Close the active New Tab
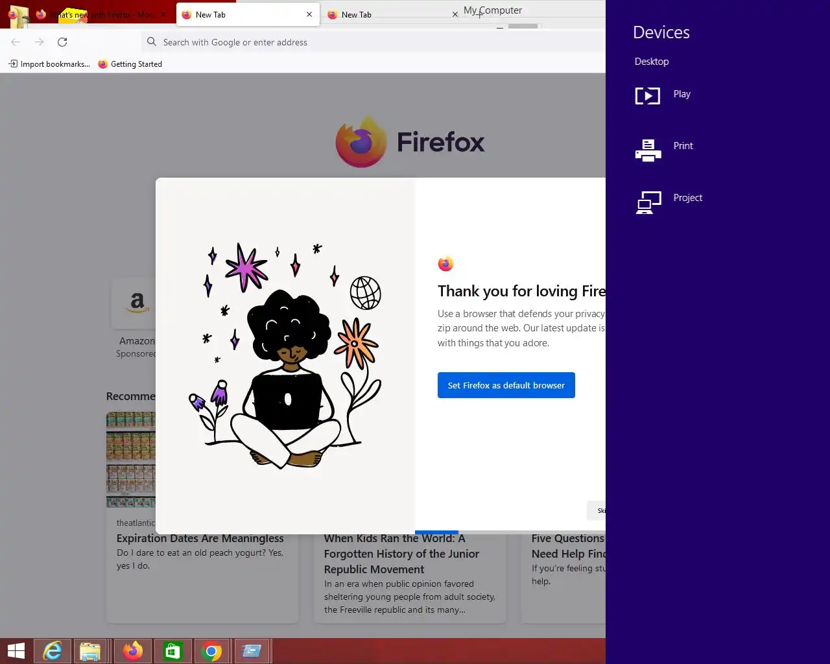 309,14
